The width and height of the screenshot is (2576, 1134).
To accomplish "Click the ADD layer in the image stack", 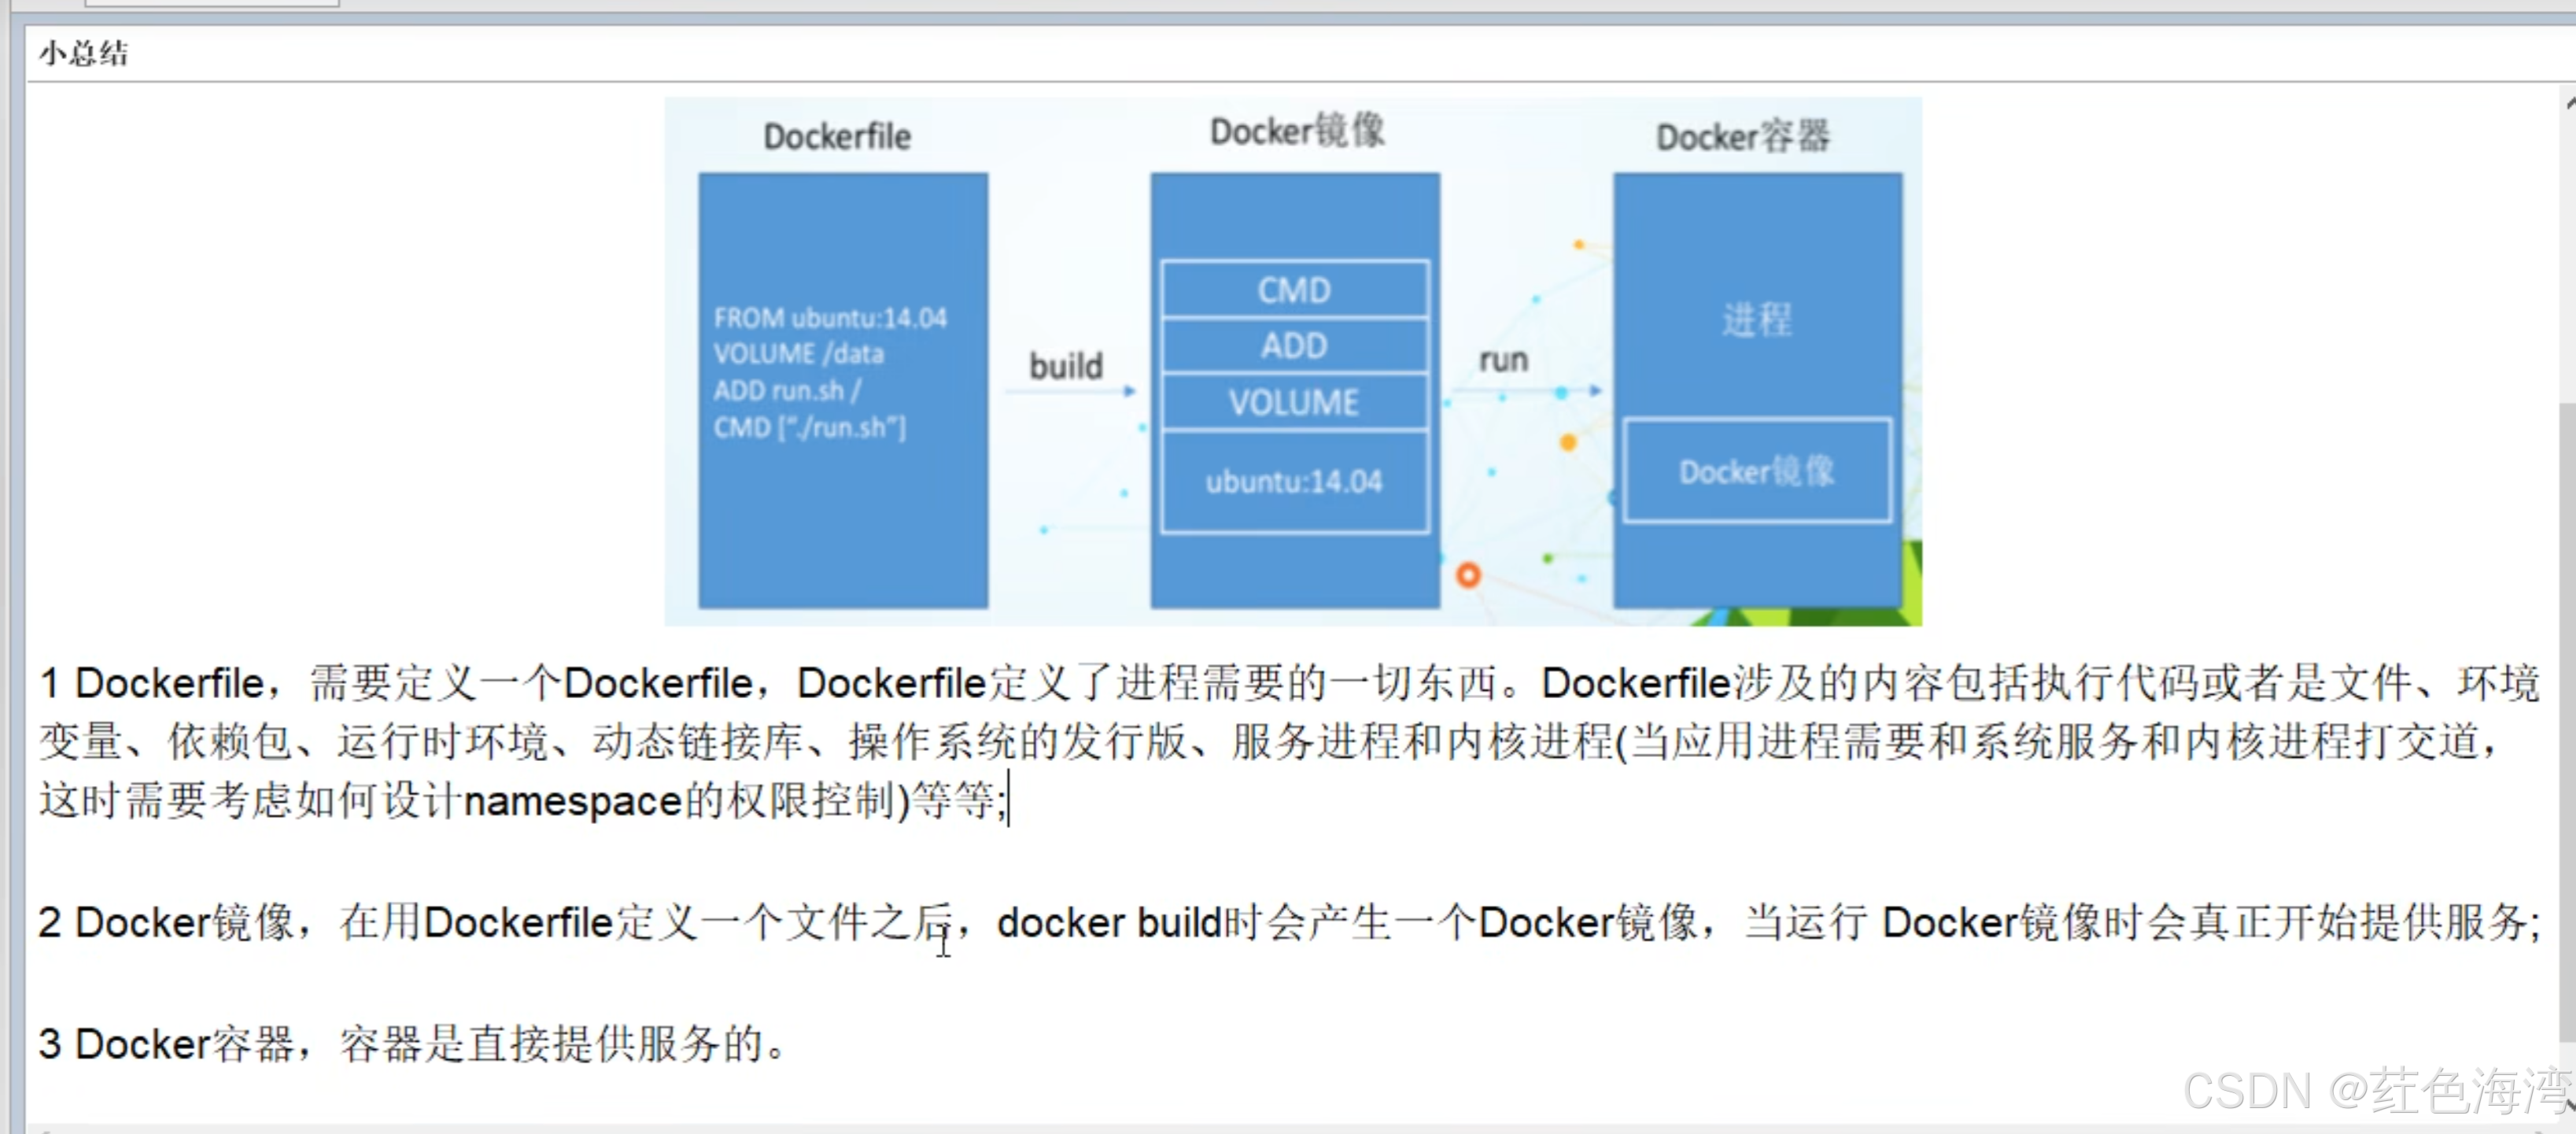I will 1294,346.
